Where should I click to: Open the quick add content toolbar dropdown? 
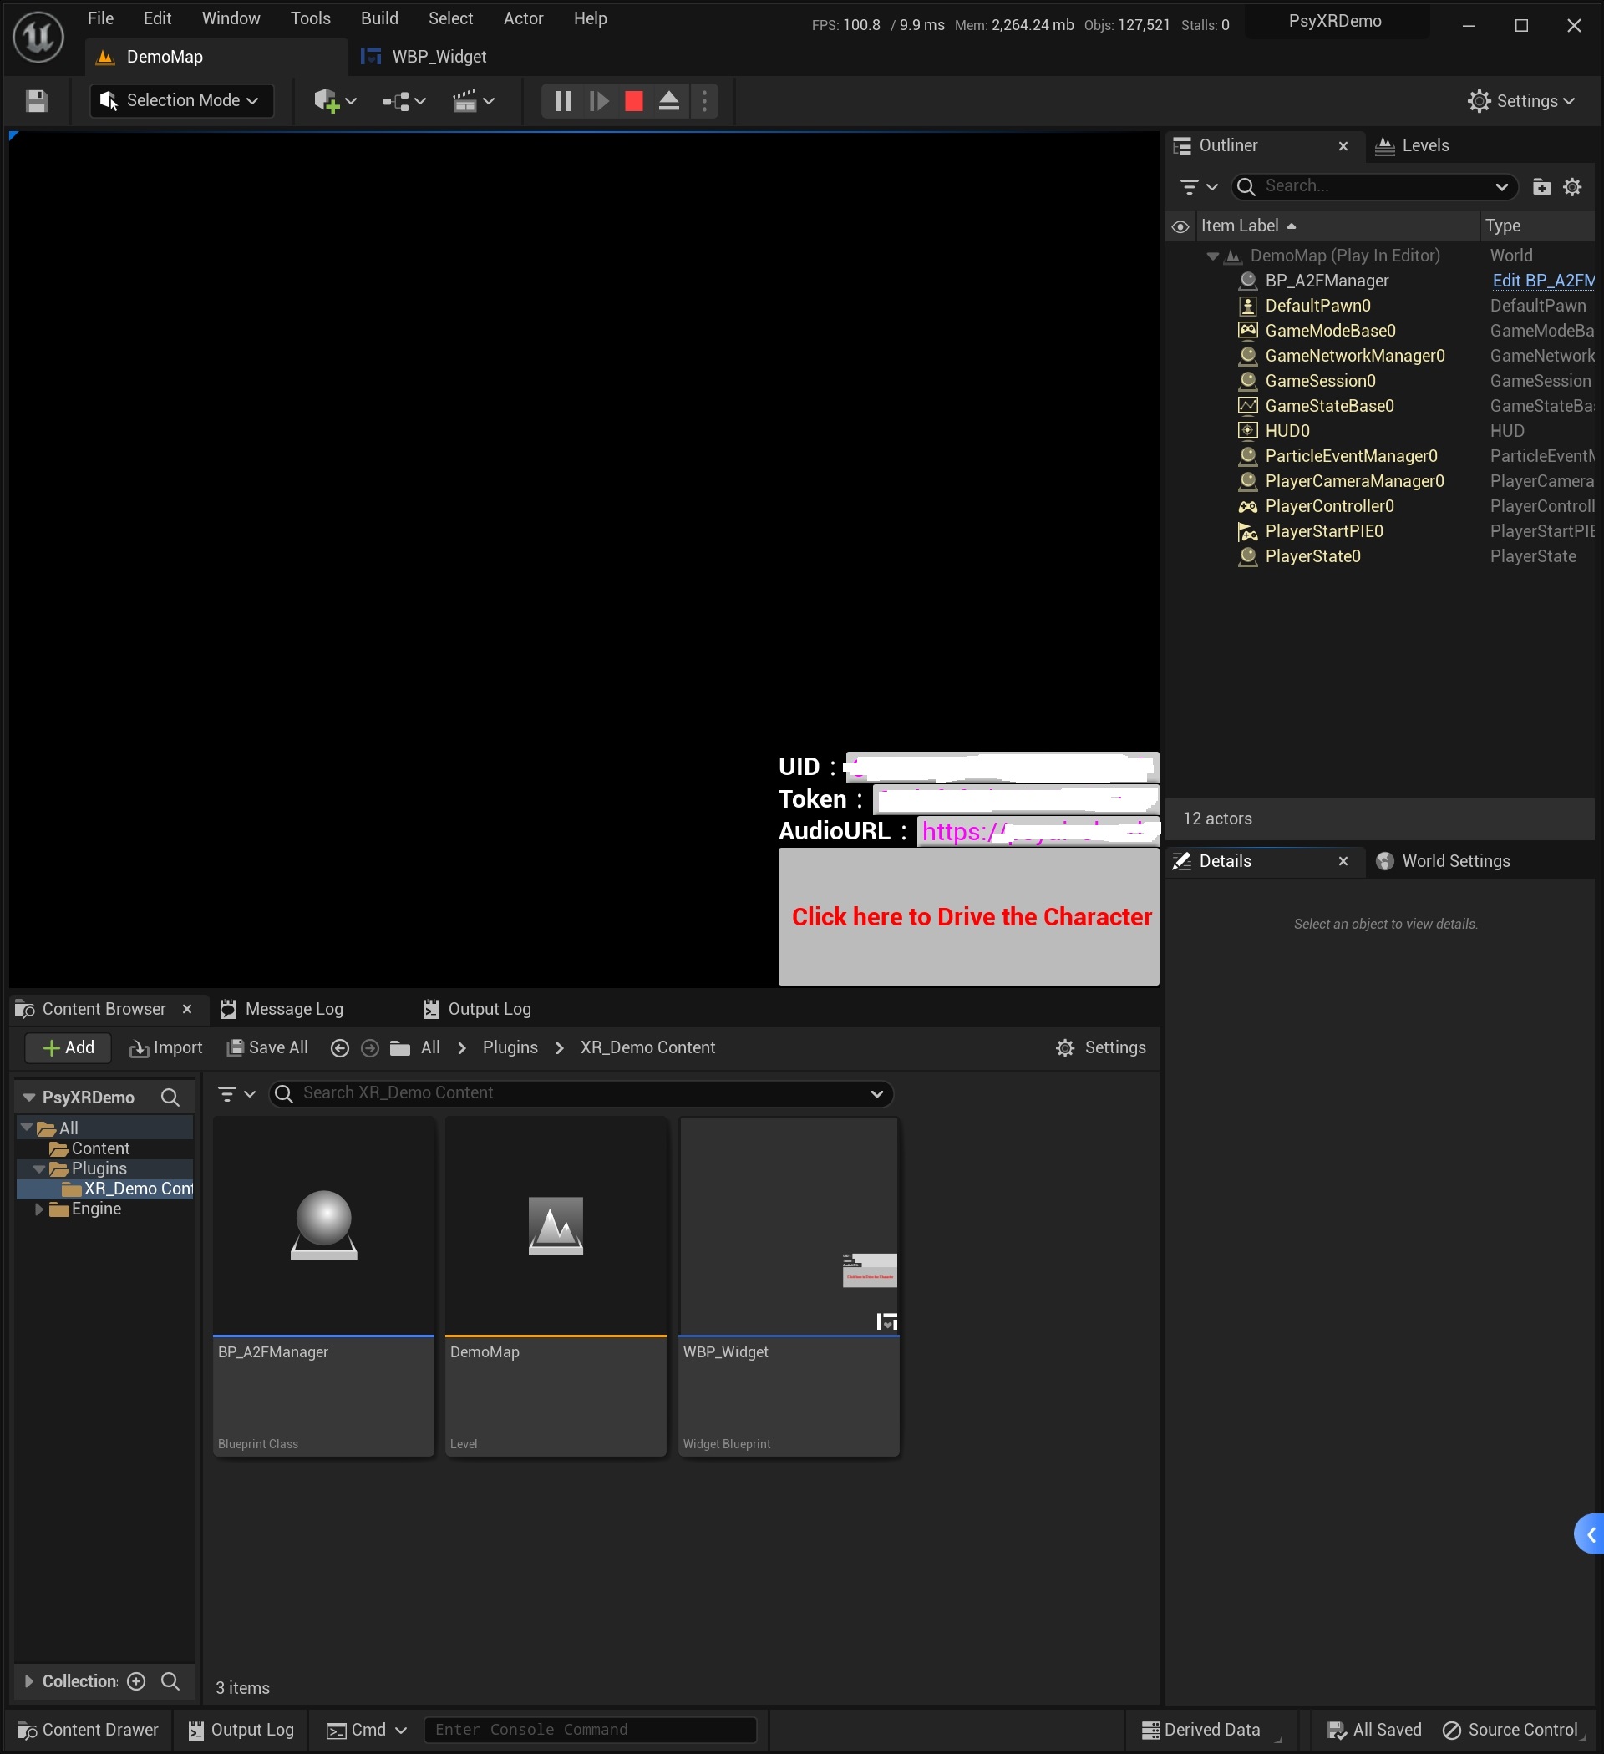tap(335, 101)
